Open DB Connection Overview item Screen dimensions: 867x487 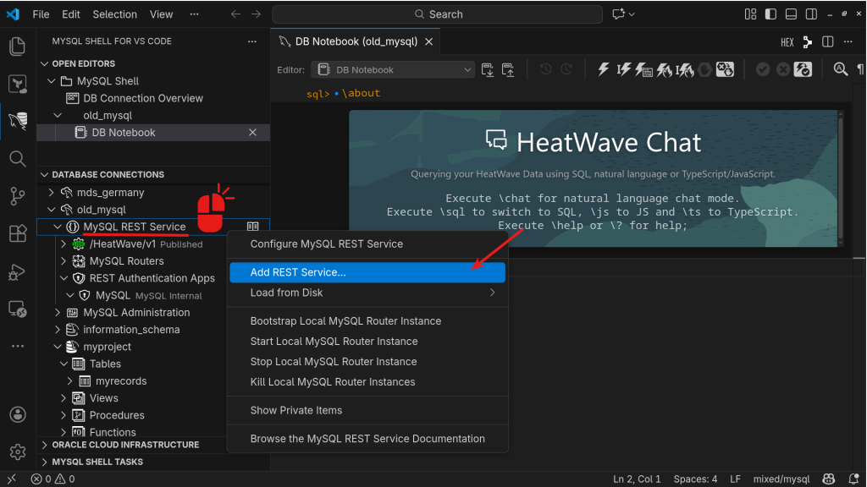pos(142,98)
